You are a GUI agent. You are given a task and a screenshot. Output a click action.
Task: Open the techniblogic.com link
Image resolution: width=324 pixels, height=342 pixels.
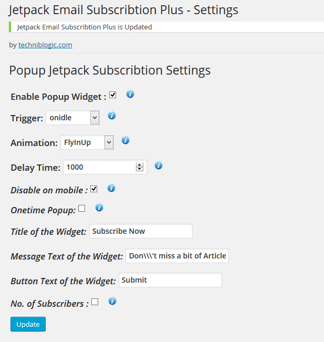45,45
